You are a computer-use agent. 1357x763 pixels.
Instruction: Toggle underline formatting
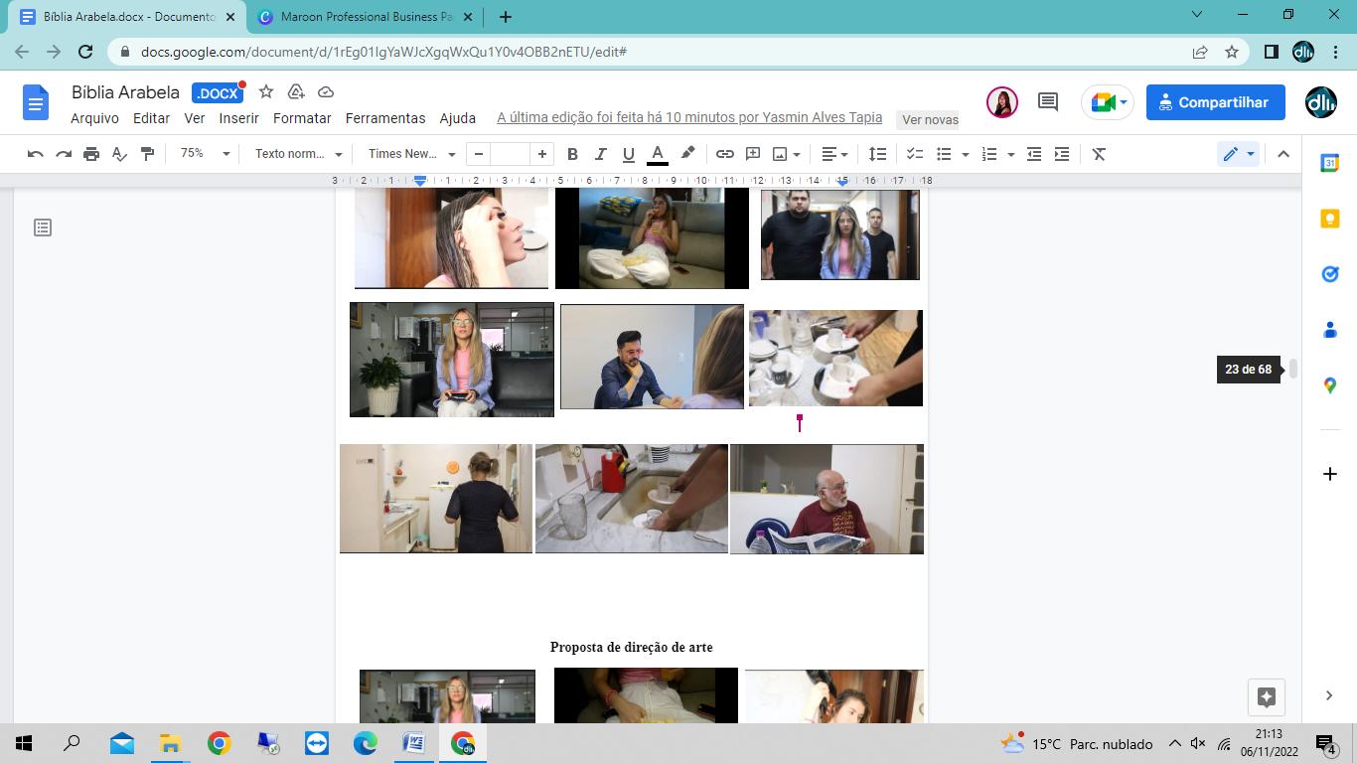[628, 154]
